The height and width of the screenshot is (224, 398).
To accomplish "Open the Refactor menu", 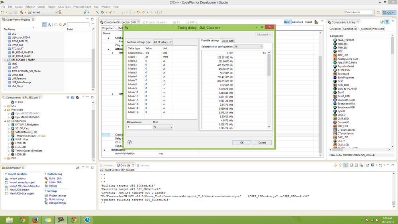I will pyautogui.click(x=30, y=7).
